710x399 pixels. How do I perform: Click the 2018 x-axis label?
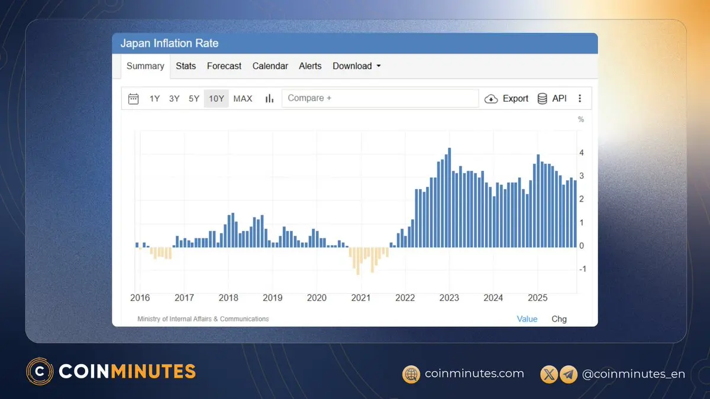[x=228, y=297]
